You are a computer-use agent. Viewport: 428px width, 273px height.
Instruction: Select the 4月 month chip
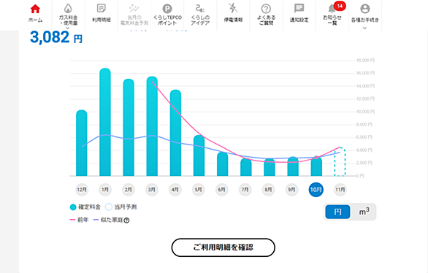click(x=175, y=190)
